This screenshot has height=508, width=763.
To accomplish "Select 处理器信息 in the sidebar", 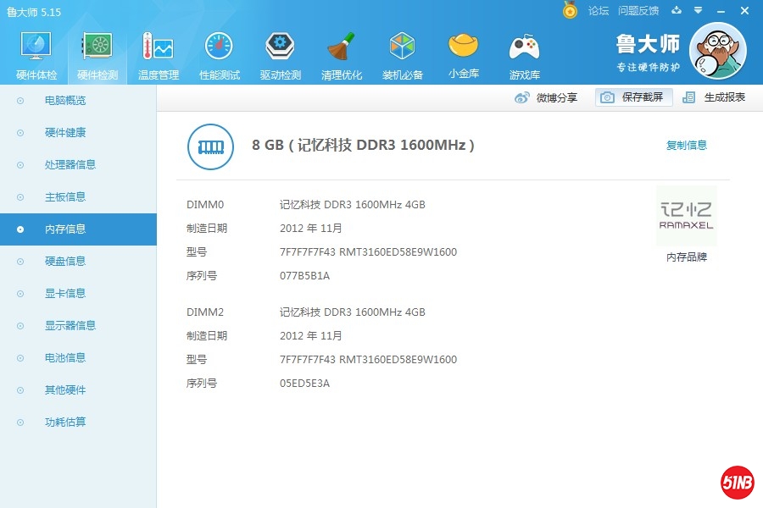I will point(70,165).
